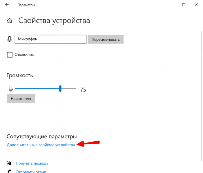The height and width of the screenshot is (173, 203).
Task: Click the vertical scrollbar on the right
Action: click(202, 96)
